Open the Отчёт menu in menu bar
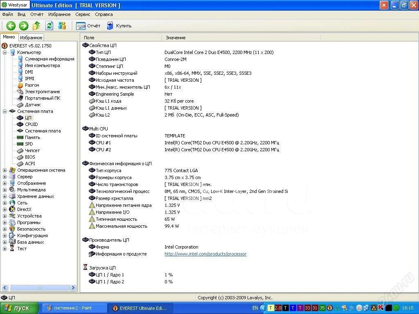 [x=37, y=14]
